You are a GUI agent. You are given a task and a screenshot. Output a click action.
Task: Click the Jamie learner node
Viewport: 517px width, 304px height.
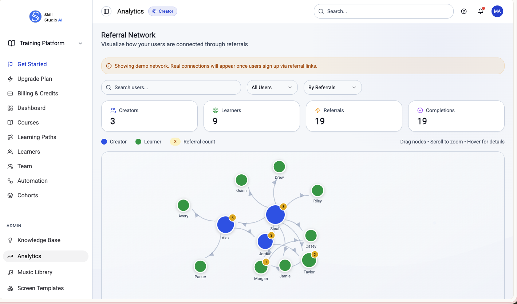point(285,265)
